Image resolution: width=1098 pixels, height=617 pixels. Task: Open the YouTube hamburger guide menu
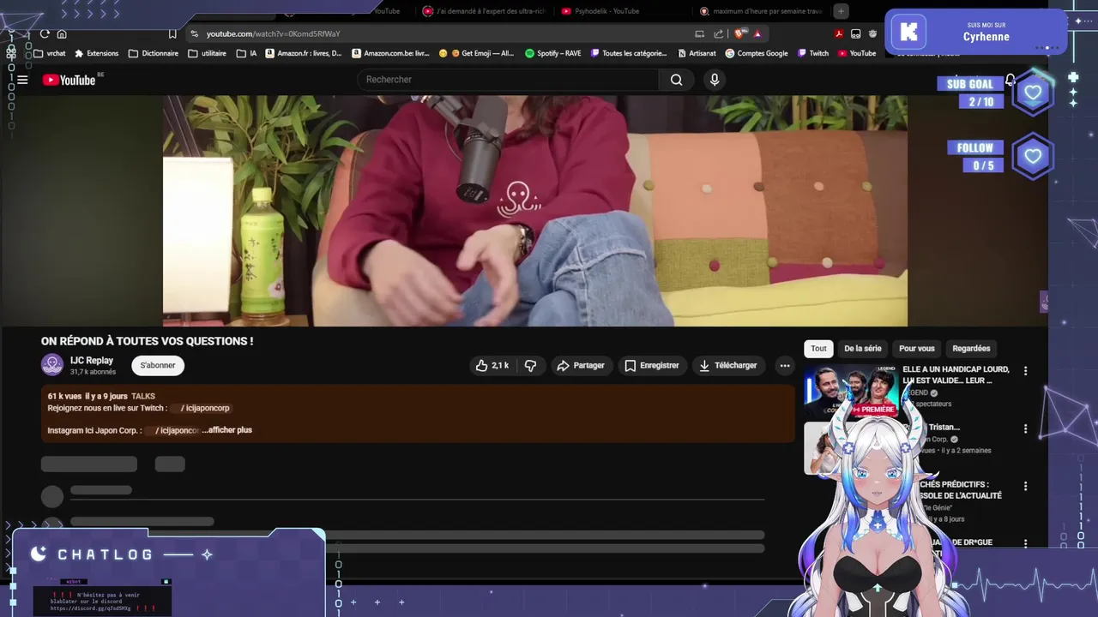pos(22,80)
